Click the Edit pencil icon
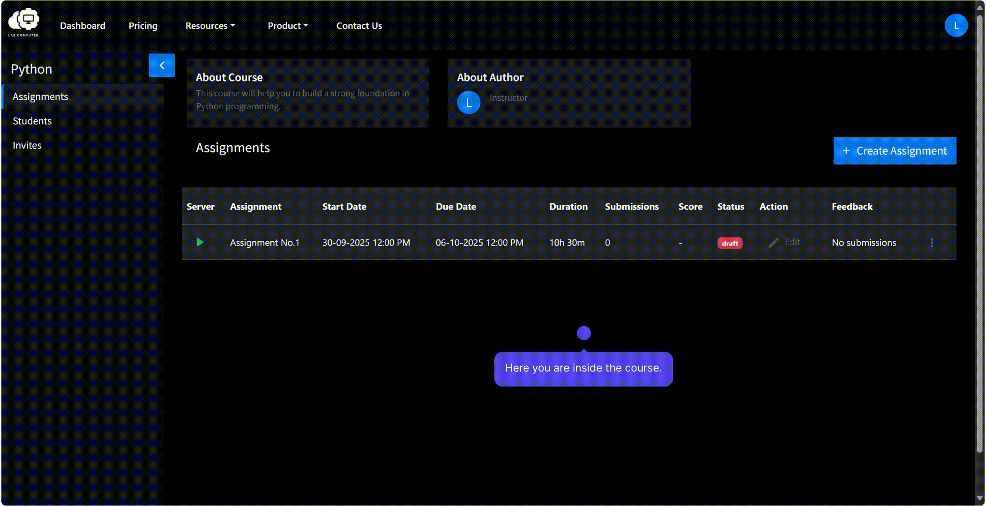 tap(773, 243)
